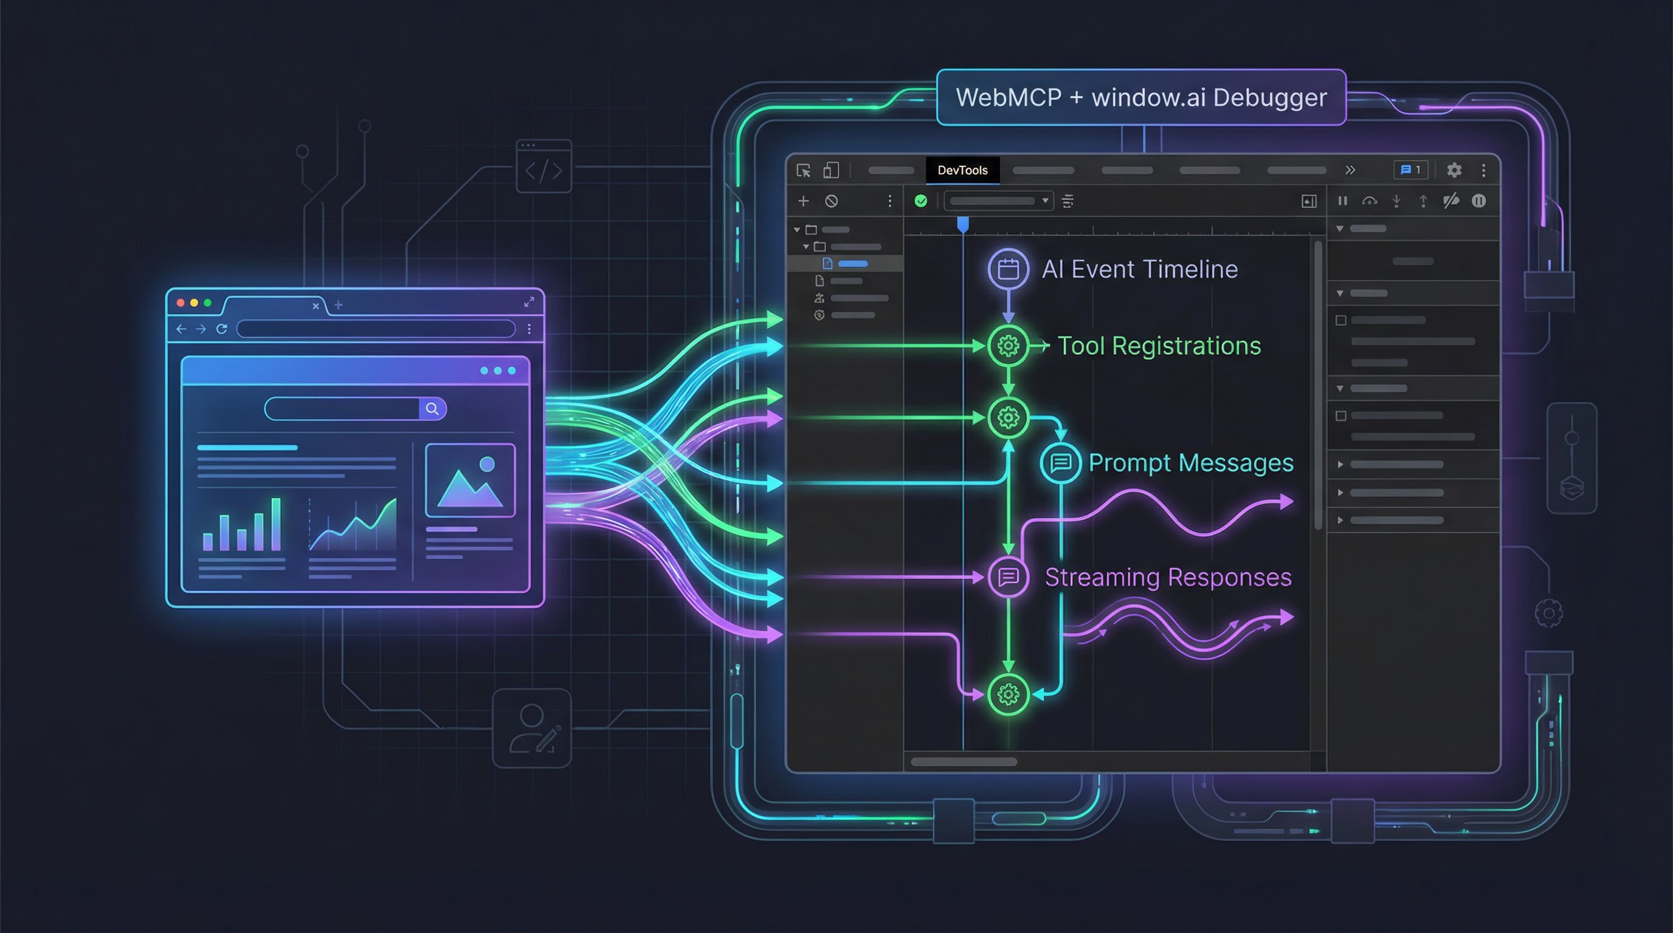Image resolution: width=1673 pixels, height=933 pixels.
Task: Expand the first collapsed row in the right panel
Action: pyautogui.click(x=1340, y=463)
